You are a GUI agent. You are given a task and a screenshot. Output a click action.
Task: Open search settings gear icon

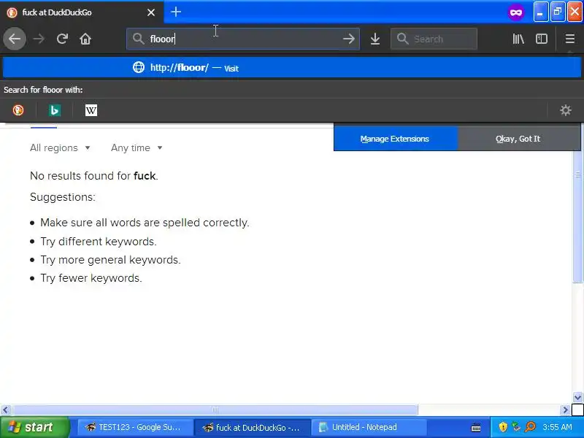pos(565,110)
